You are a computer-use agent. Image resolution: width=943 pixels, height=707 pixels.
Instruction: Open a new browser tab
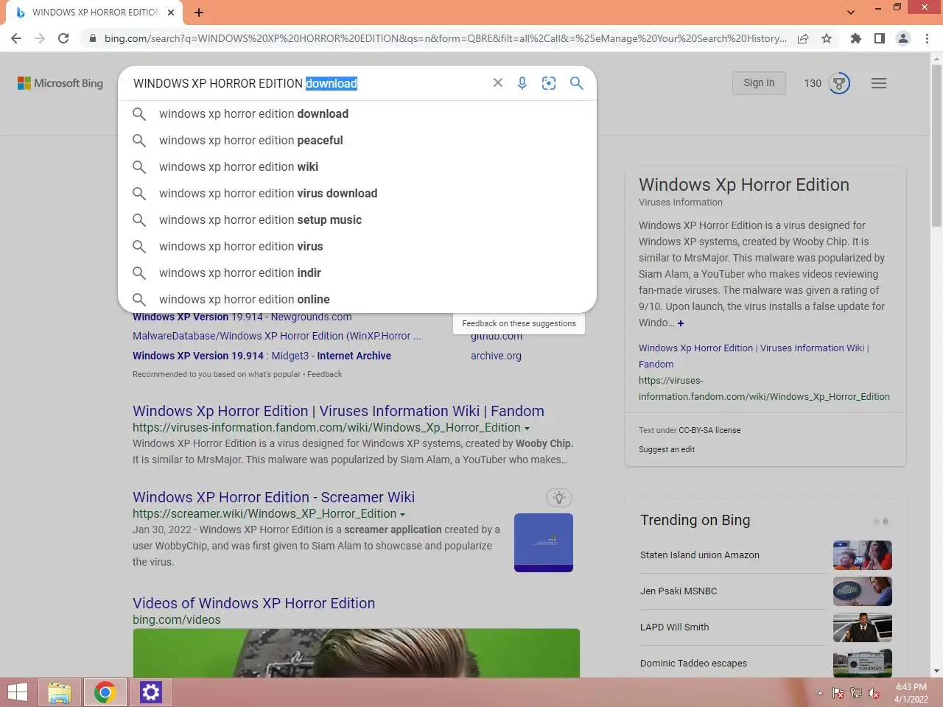(x=199, y=13)
